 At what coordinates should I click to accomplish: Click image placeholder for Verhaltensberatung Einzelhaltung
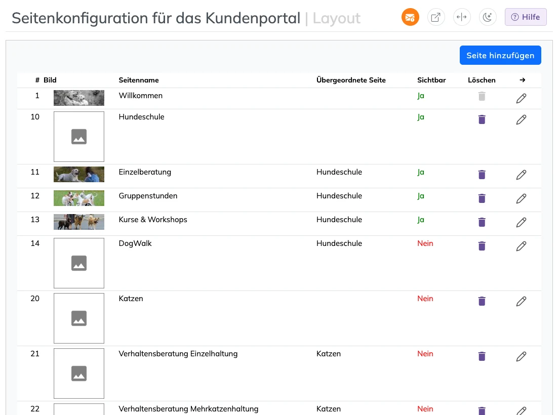(79, 373)
